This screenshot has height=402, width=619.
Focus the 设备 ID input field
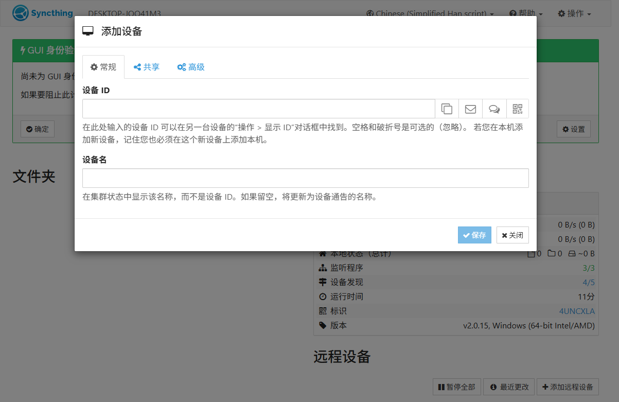click(x=258, y=109)
